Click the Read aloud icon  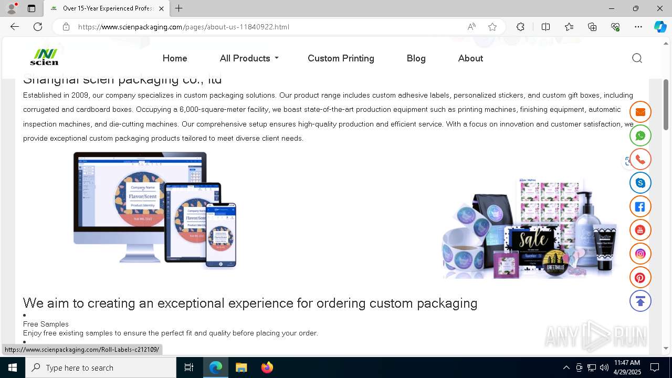[471, 27]
